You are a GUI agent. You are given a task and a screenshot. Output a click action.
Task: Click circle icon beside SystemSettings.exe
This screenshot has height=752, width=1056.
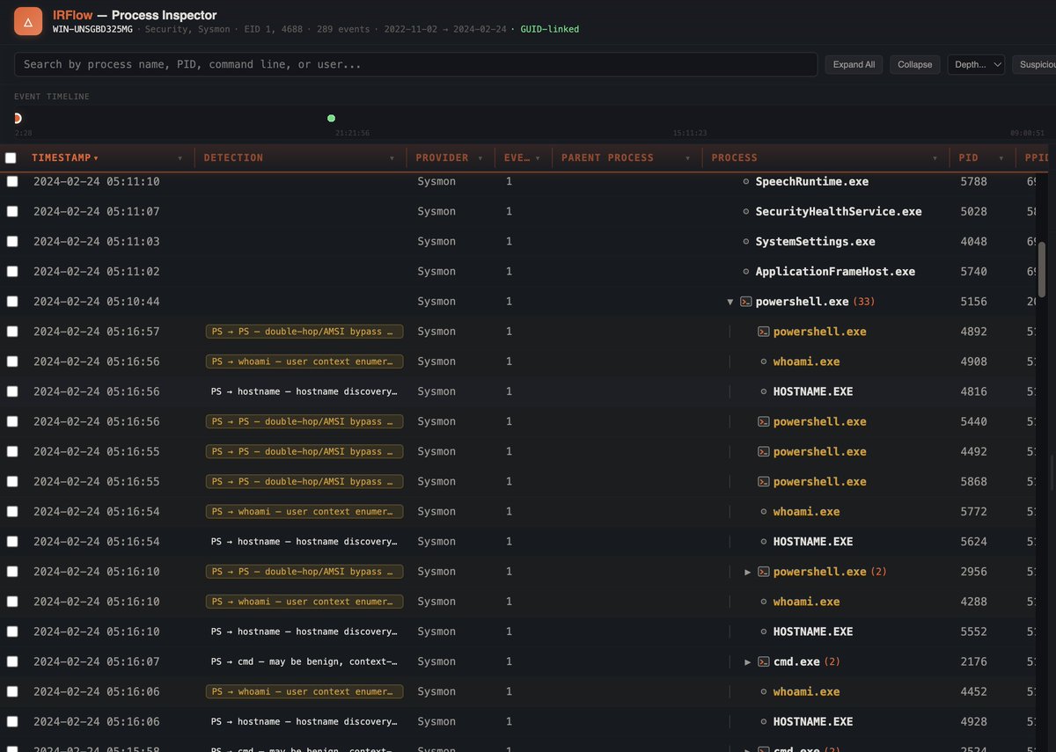pos(746,241)
